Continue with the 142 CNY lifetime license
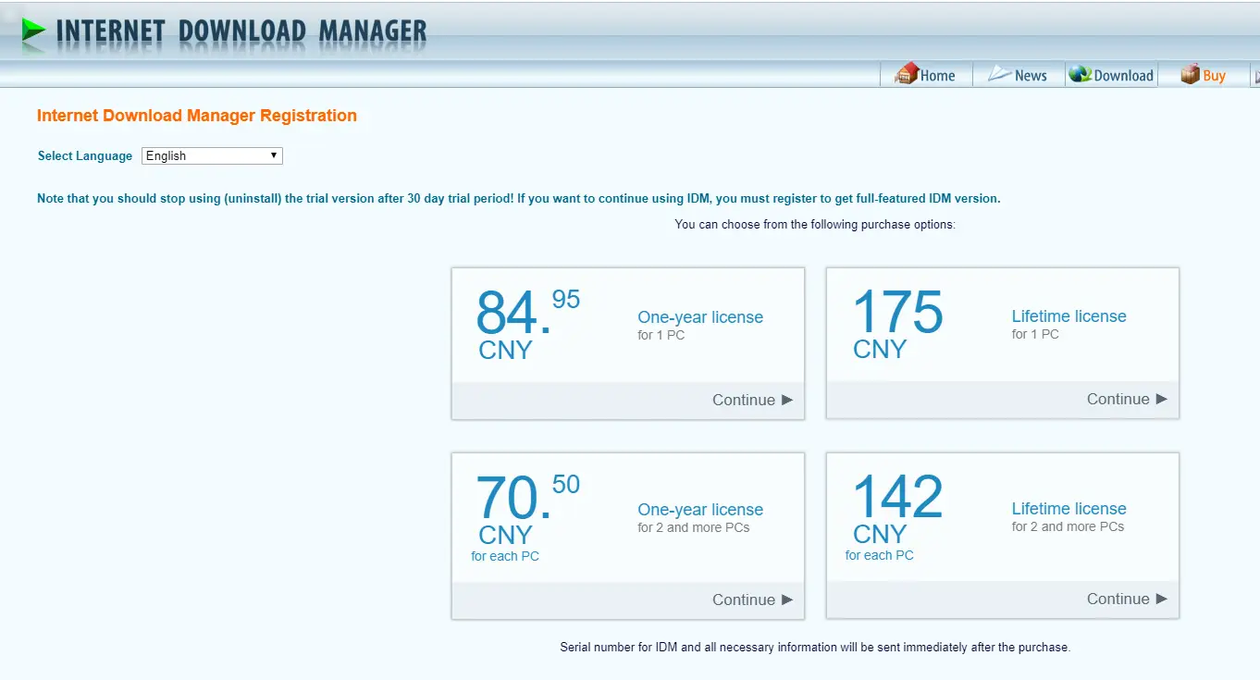The width and height of the screenshot is (1260, 680). (1127, 599)
